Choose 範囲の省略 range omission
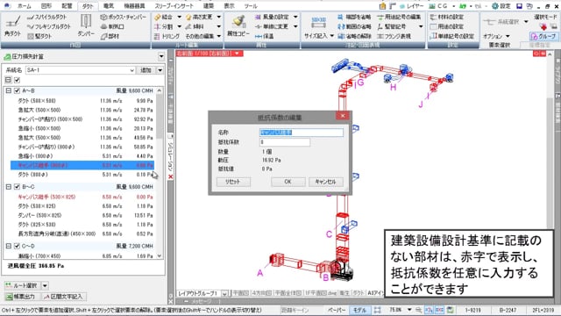This screenshot has height=316, width=561. click(x=354, y=26)
